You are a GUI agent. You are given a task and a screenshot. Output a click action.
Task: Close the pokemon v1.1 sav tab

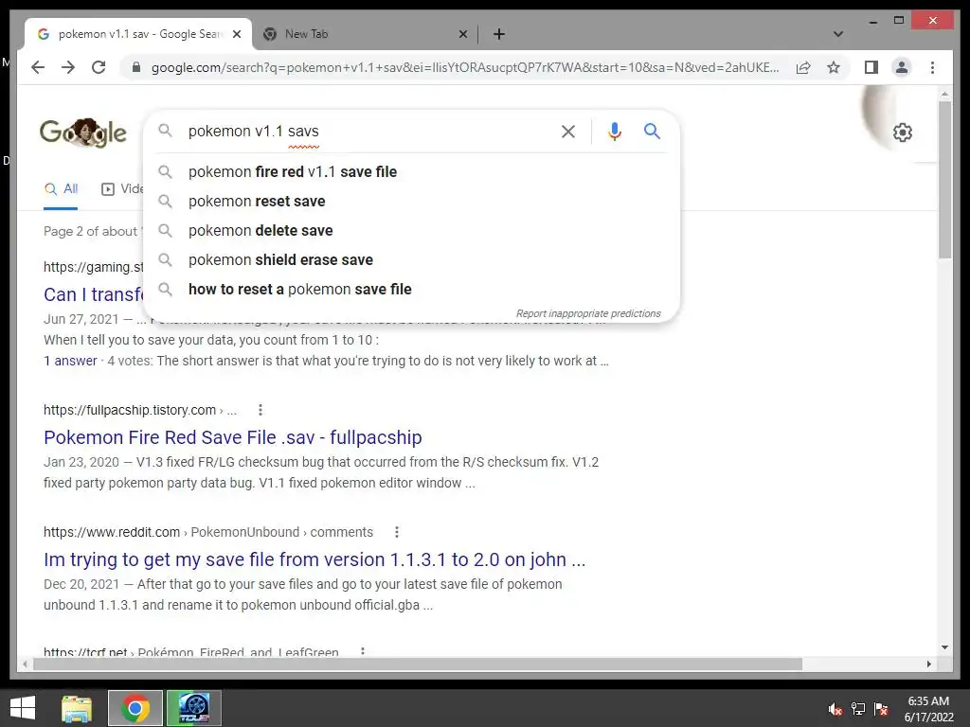click(236, 34)
